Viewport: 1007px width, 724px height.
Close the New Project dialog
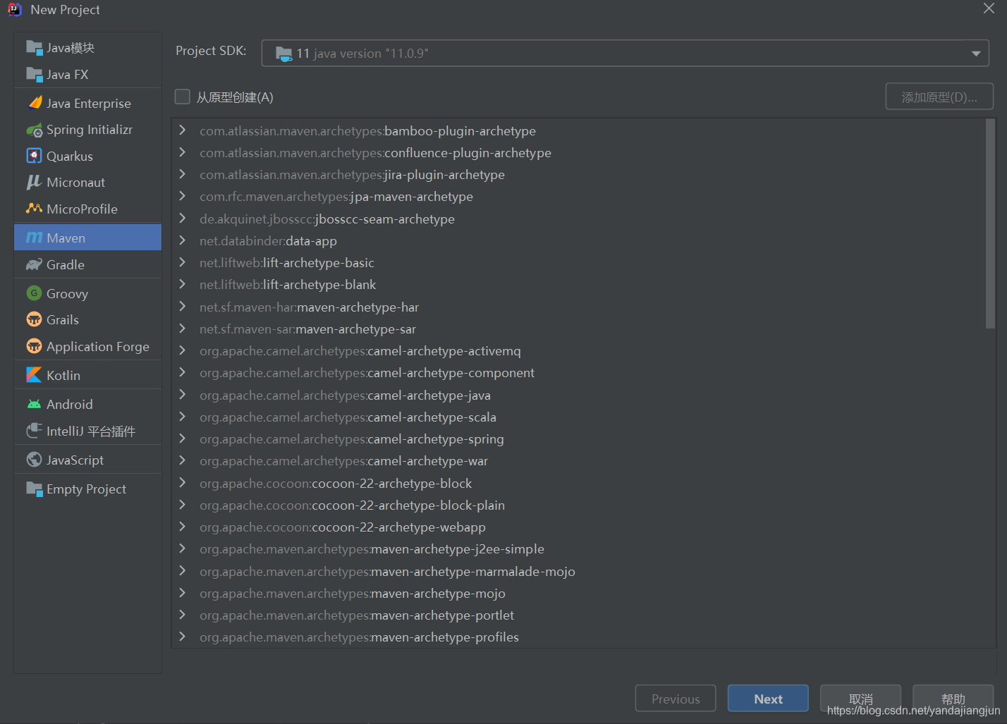tap(989, 8)
